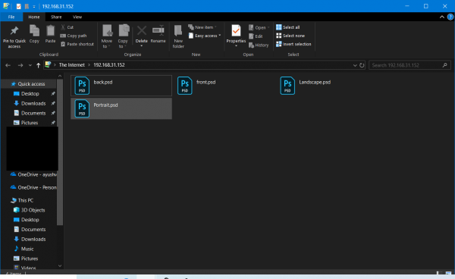The image size is (455, 279).
Task: Click the search magnifier icon
Action: [x=445, y=65]
